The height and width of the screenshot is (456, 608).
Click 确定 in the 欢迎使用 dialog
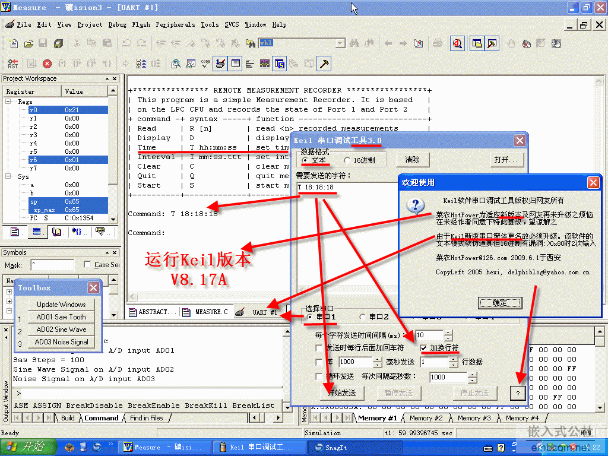tap(500, 302)
